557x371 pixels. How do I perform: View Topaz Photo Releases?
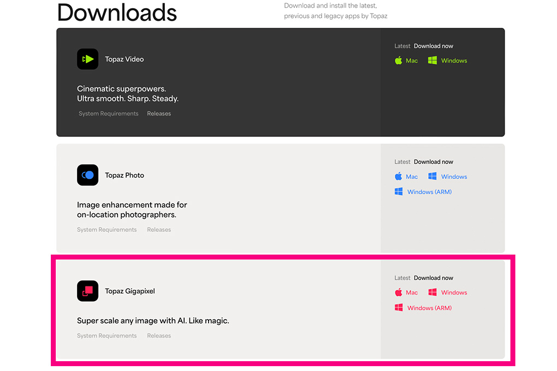pos(159,230)
